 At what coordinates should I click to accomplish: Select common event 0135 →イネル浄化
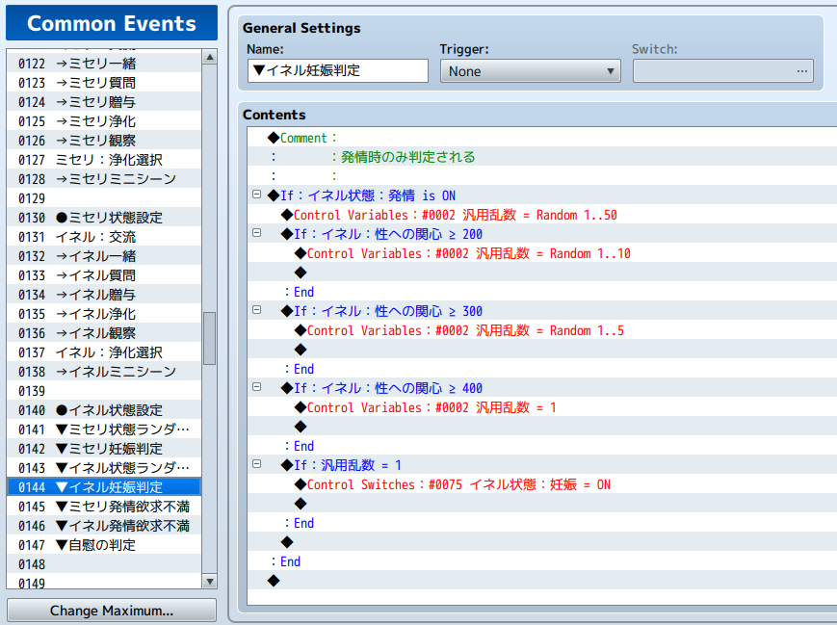pos(104,314)
